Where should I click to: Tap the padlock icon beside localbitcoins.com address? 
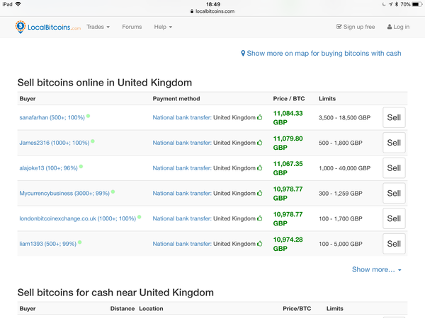(192, 11)
